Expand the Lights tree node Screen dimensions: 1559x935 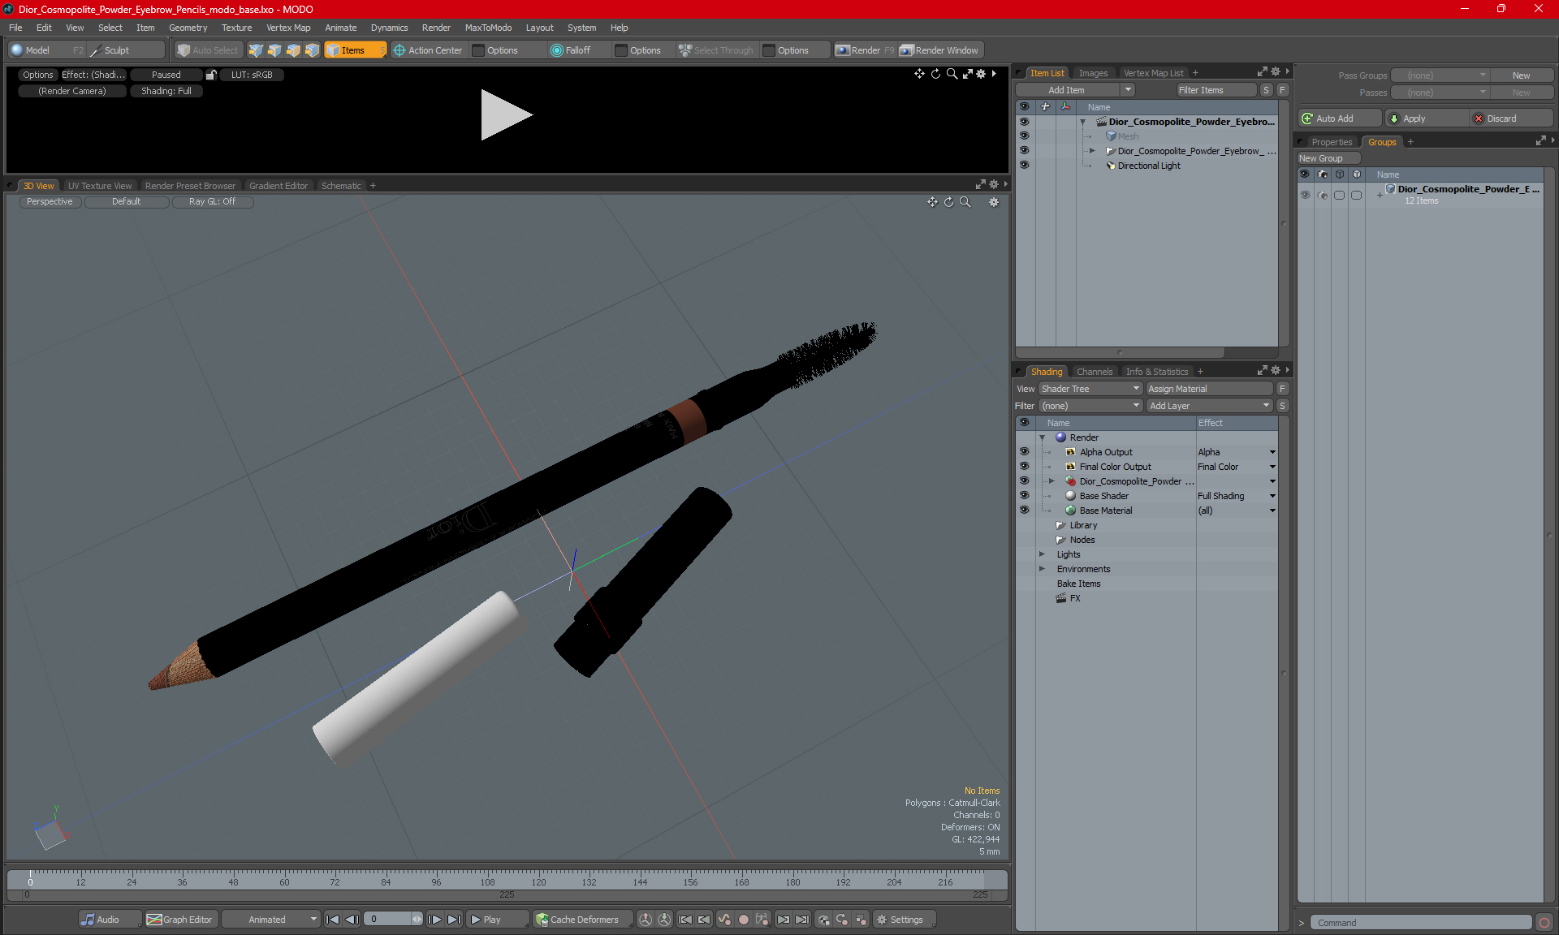pyautogui.click(x=1042, y=554)
